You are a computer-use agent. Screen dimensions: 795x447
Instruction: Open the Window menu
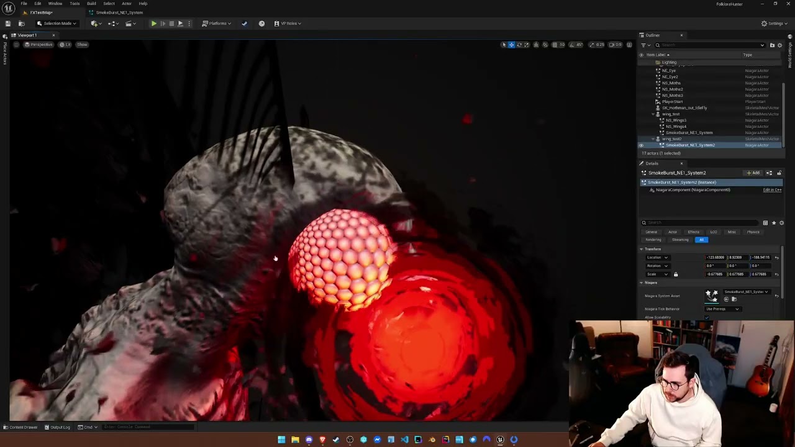[55, 4]
